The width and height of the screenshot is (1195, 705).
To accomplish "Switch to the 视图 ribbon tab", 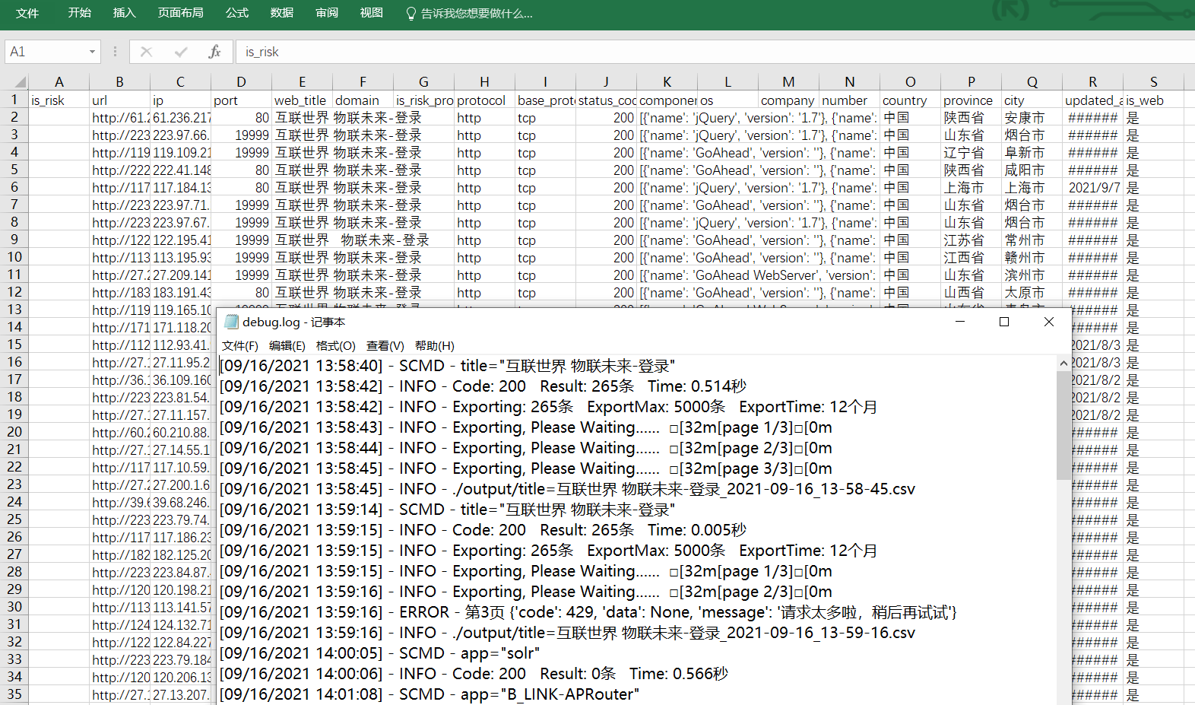I will pyautogui.click(x=372, y=13).
